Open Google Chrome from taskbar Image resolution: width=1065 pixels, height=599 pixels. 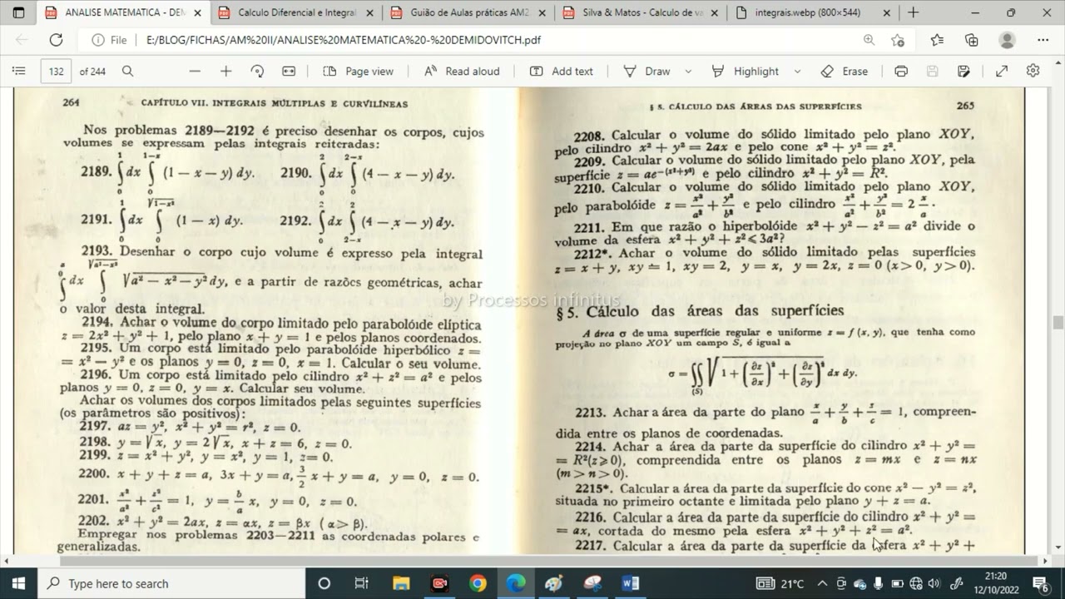pos(478,583)
